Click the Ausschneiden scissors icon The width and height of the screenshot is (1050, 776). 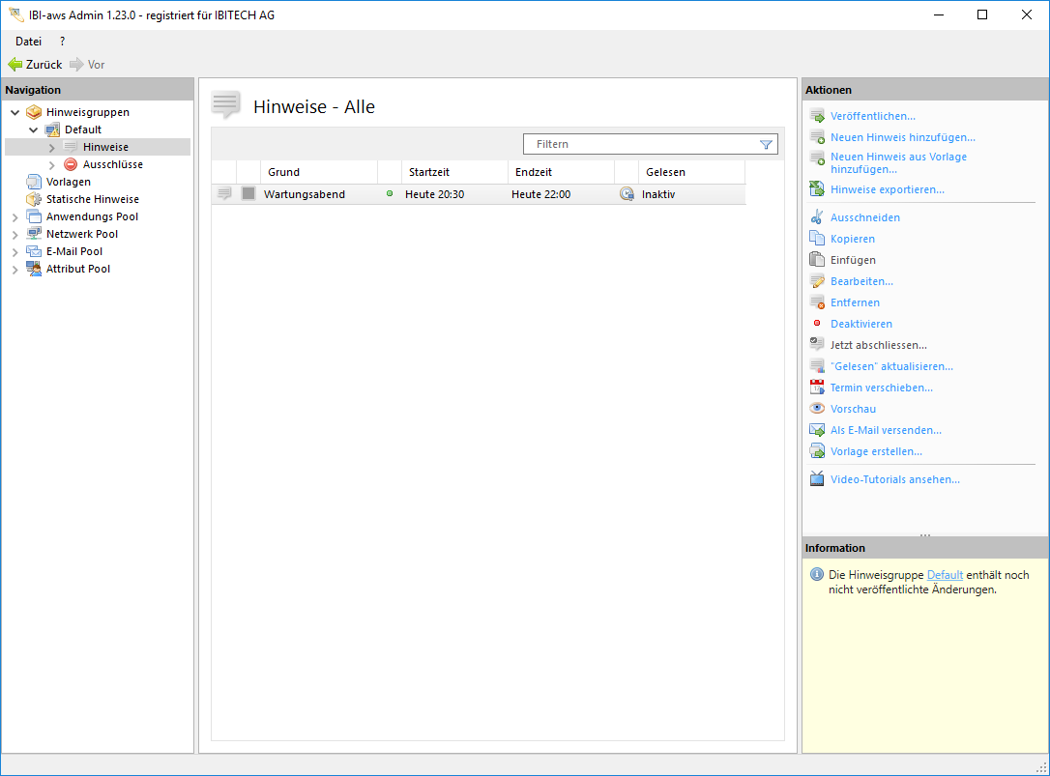pyautogui.click(x=817, y=217)
